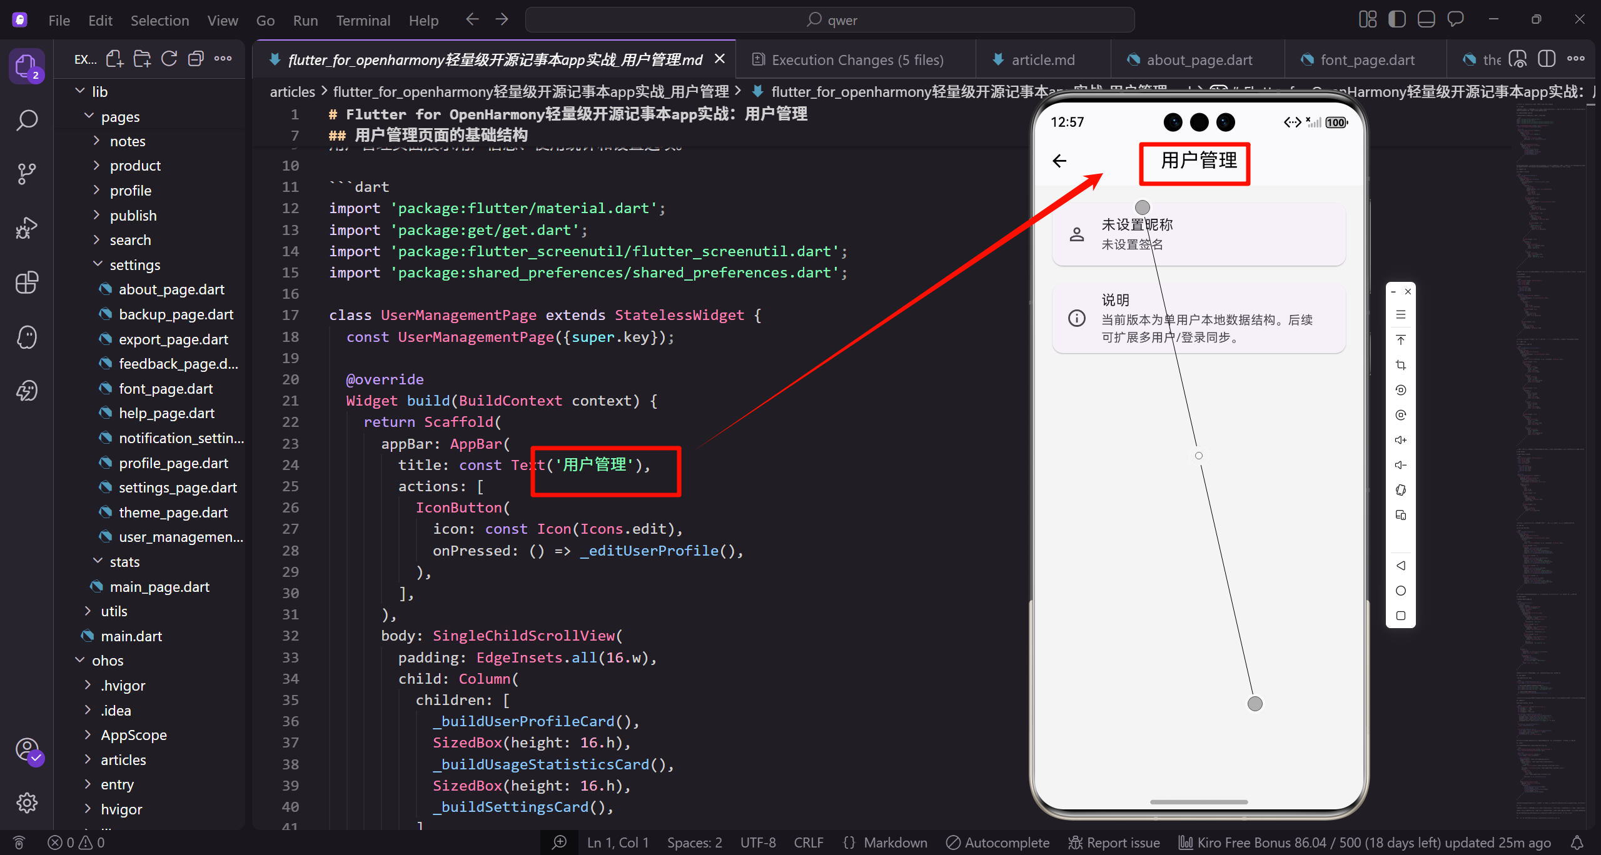Screen dimensions: 1601x855
Task: Open the Extensions view icon
Action: 26,282
